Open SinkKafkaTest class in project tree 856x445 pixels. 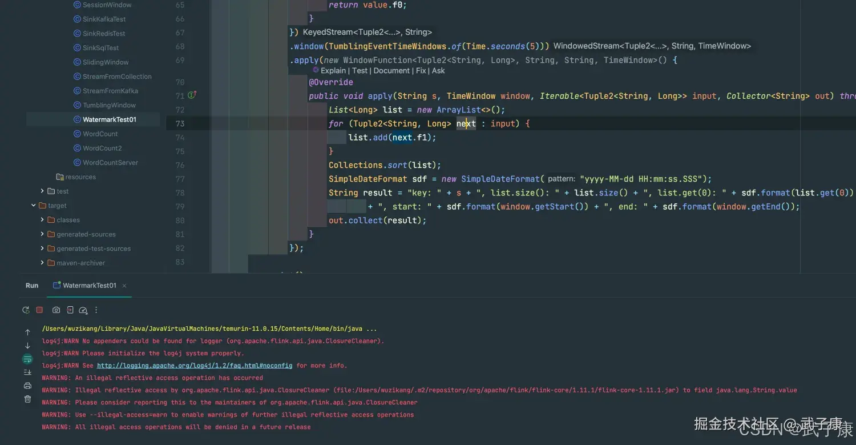pos(104,19)
